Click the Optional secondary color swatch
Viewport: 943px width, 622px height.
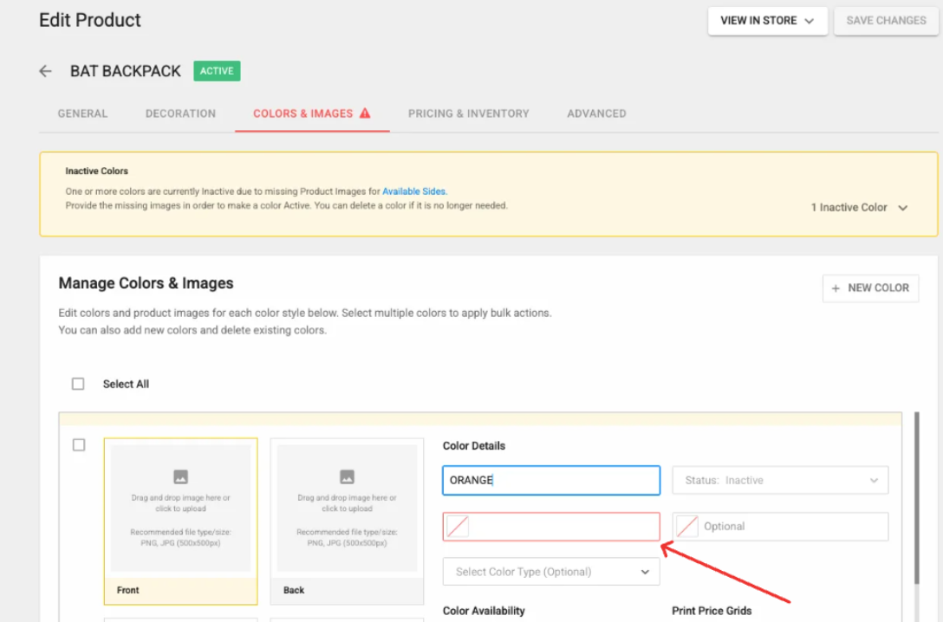pos(687,526)
